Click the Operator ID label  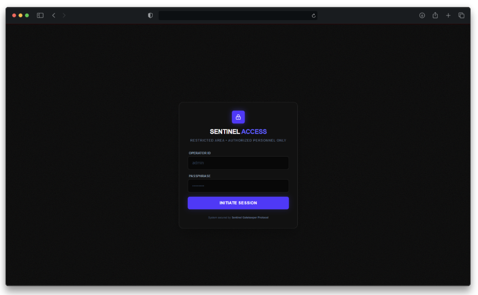(x=200, y=153)
